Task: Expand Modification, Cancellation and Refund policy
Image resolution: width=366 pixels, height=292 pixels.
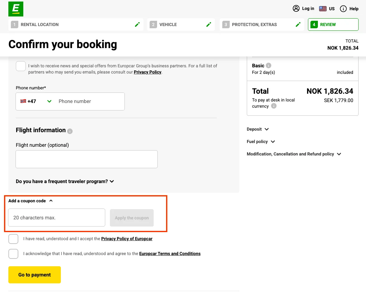Action: pyautogui.click(x=294, y=154)
